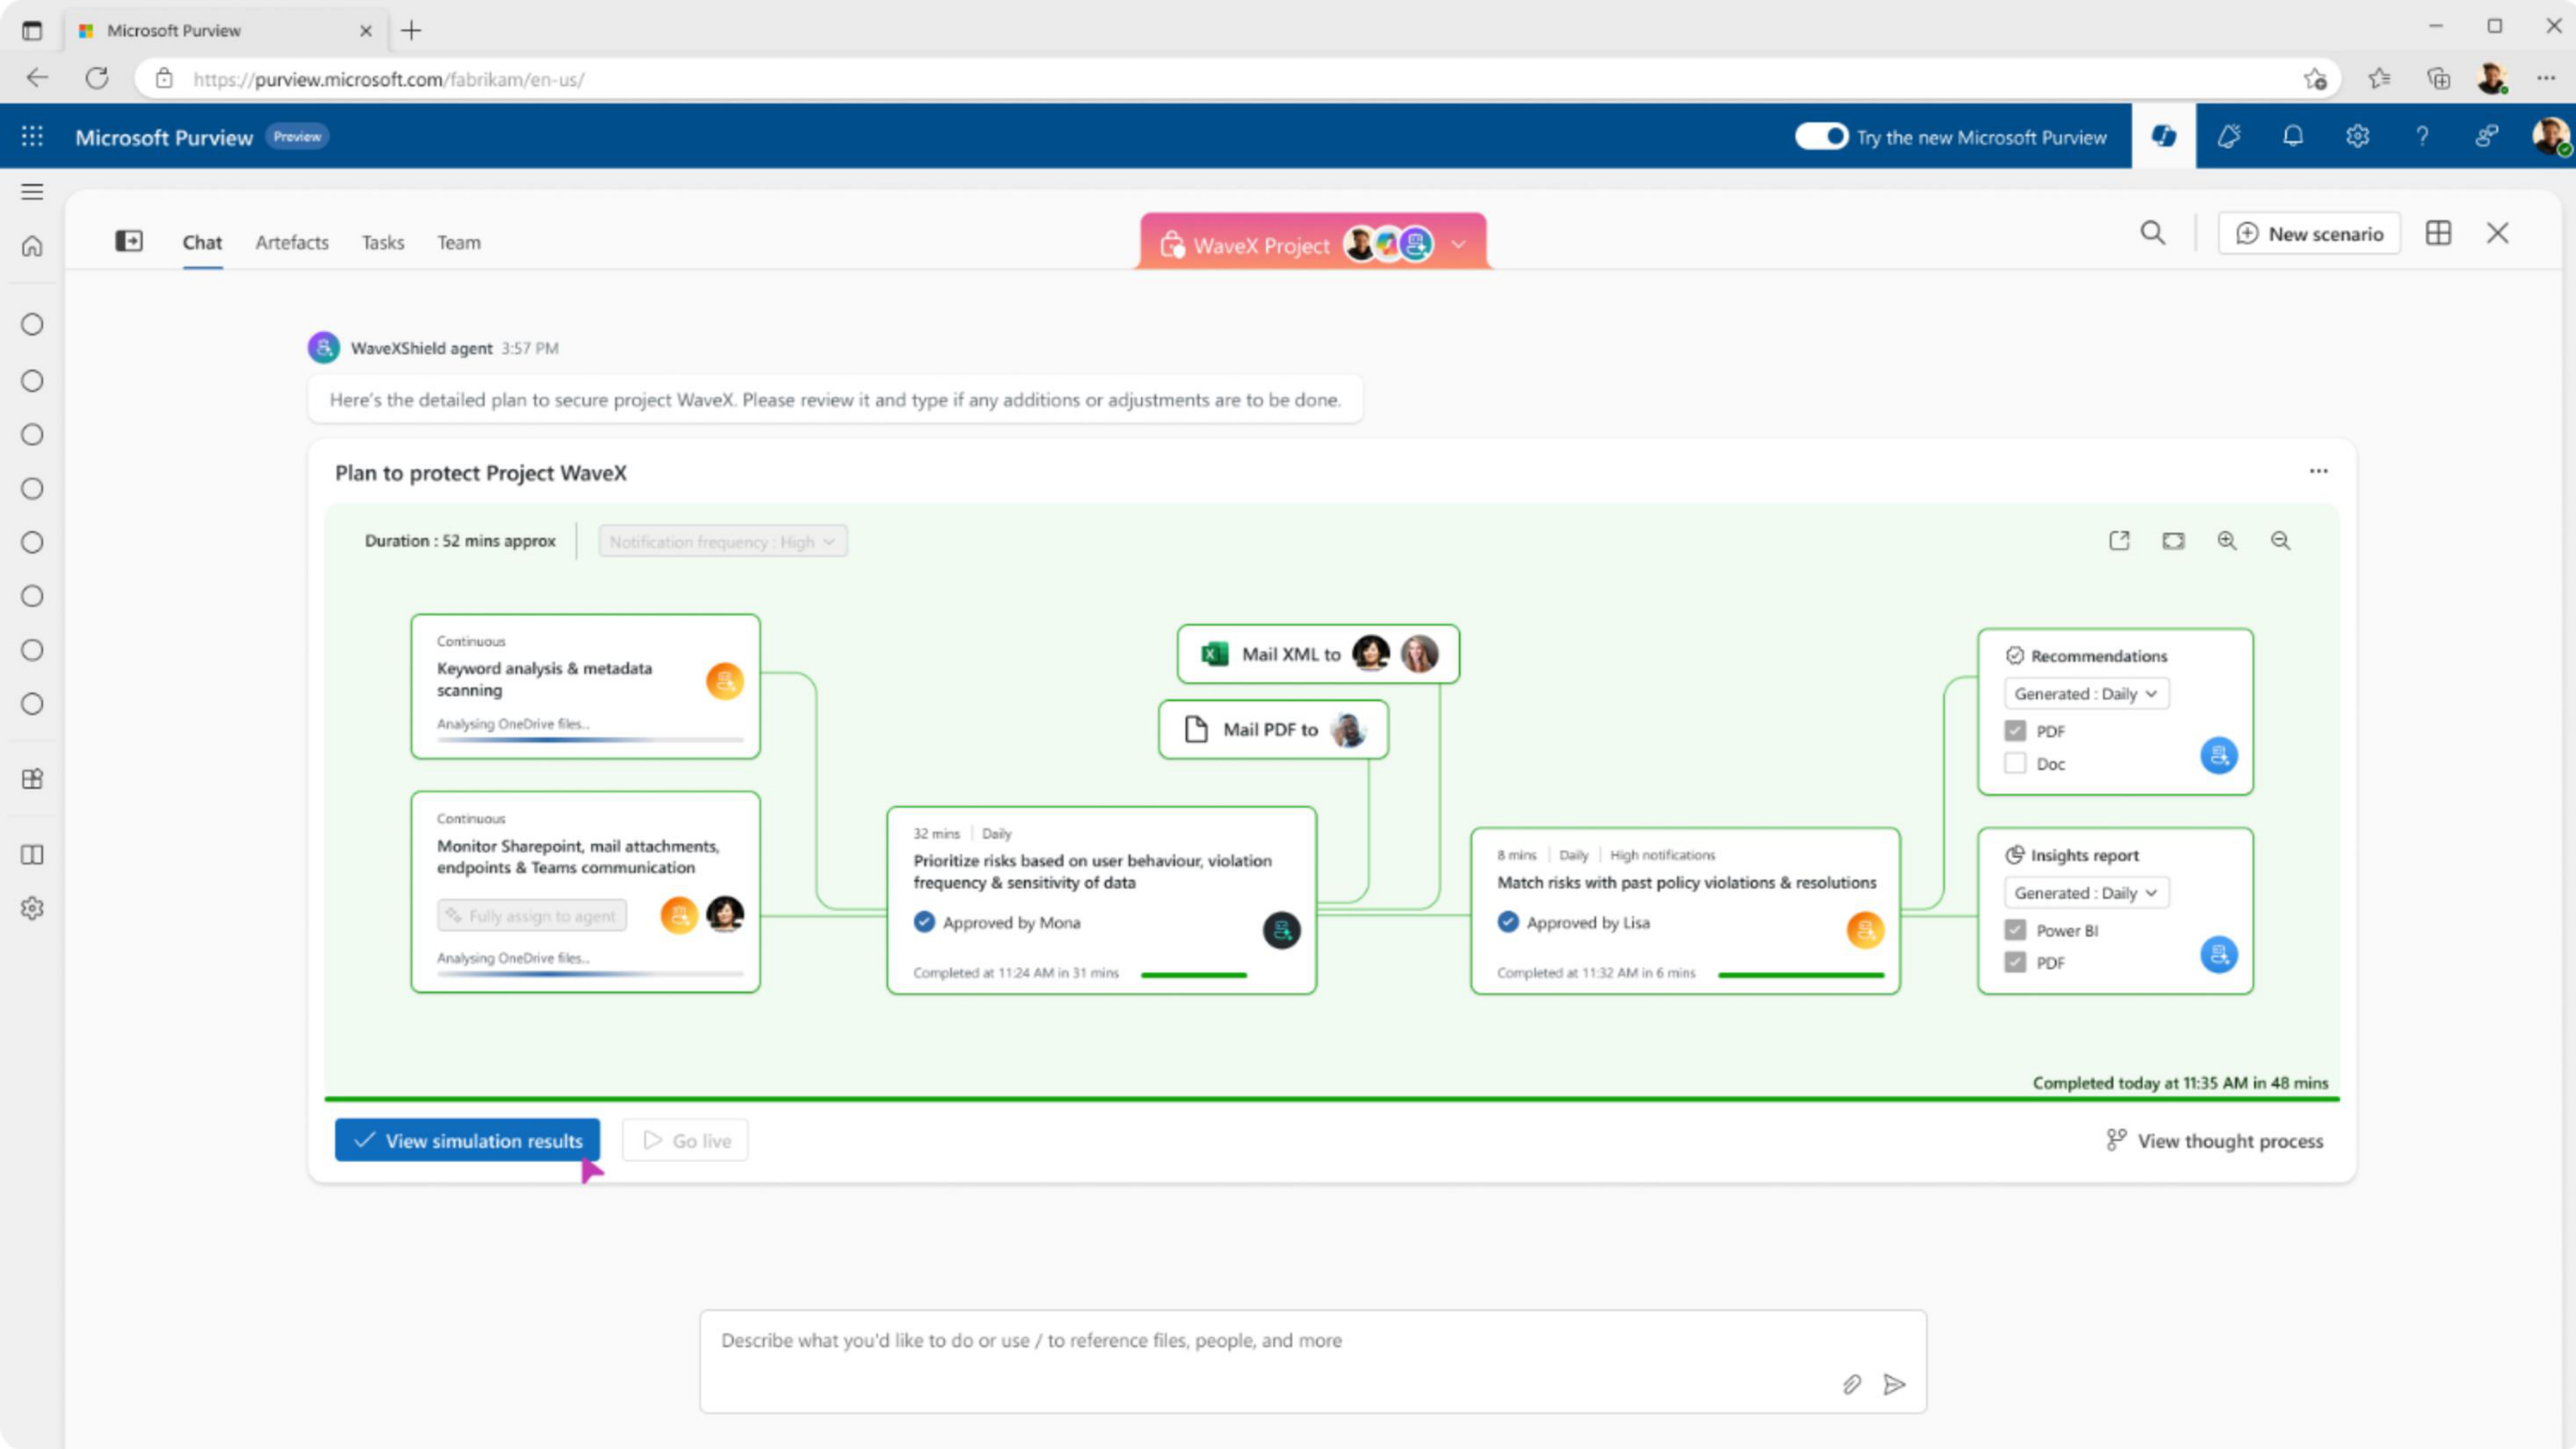The width and height of the screenshot is (2576, 1449).
Task: Switch to the Artefacts tab
Action: point(291,242)
